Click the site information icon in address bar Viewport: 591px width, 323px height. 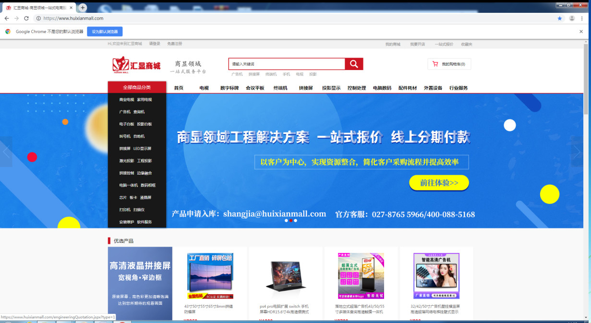(x=38, y=18)
